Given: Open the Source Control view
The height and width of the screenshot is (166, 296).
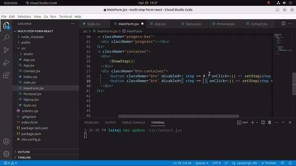Looking at the screenshot, I should pos(6,50).
